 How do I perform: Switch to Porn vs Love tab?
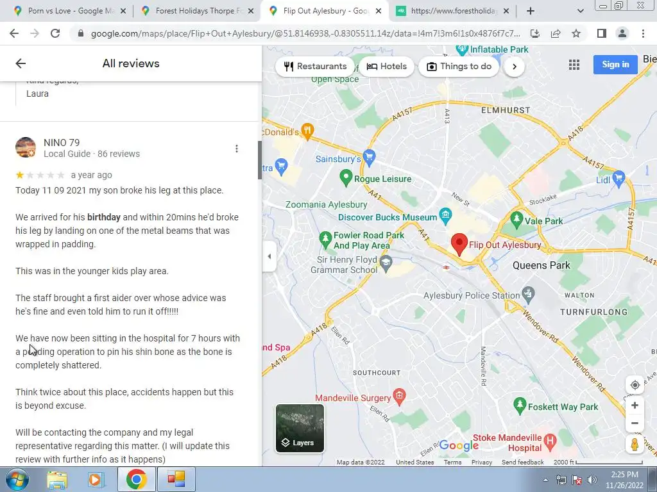tap(69, 11)
